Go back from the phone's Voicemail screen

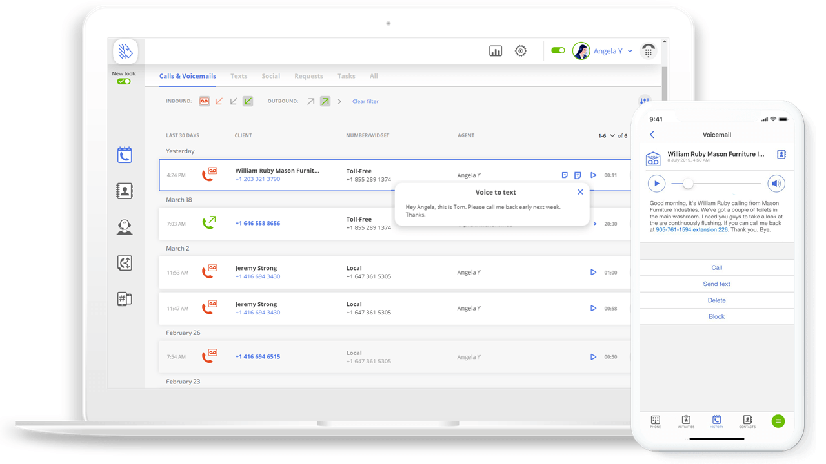(652, 135)
